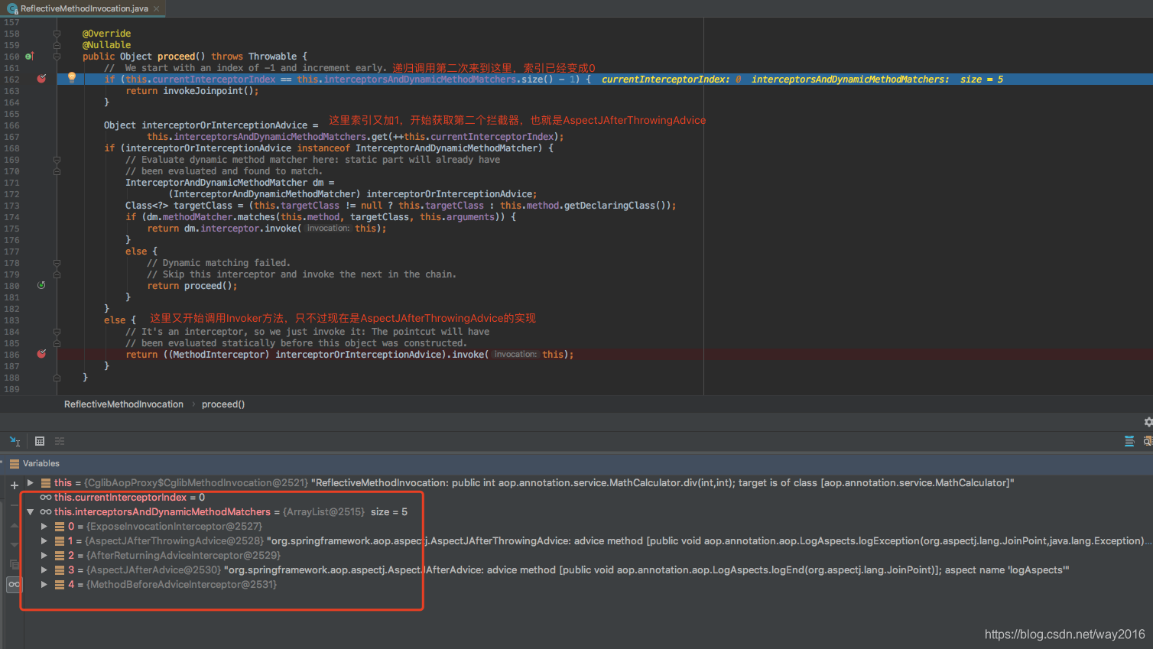Click proceed() in the breadcrumb bar
The width and height of the screenshot is (1153, 649).
(223, 404)
